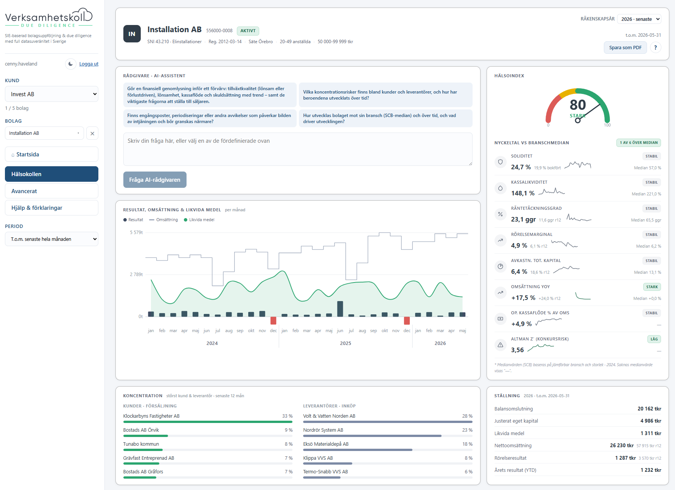Go to Startsida
Viewport: 675px width, 490px height.
coord(51,154)
